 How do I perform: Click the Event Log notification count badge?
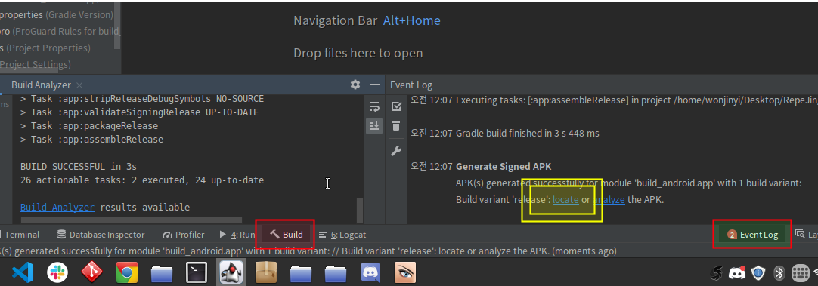[x=731, y=235]
